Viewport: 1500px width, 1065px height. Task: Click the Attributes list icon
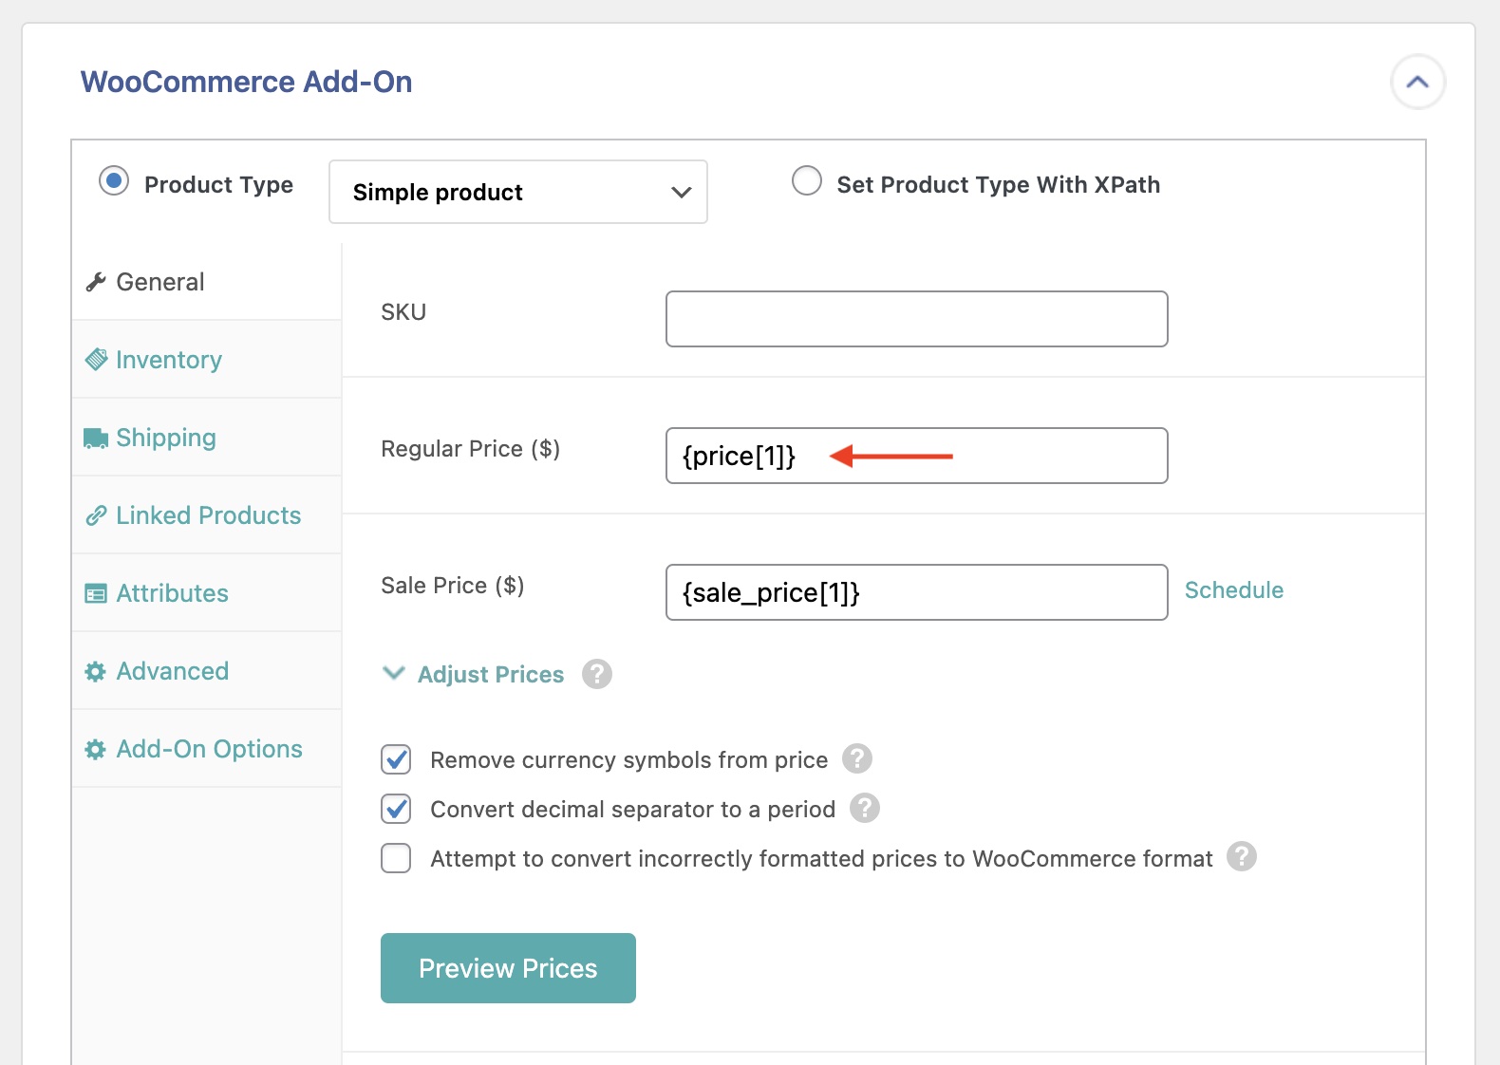pyautogui.click(x=96, y=594)
